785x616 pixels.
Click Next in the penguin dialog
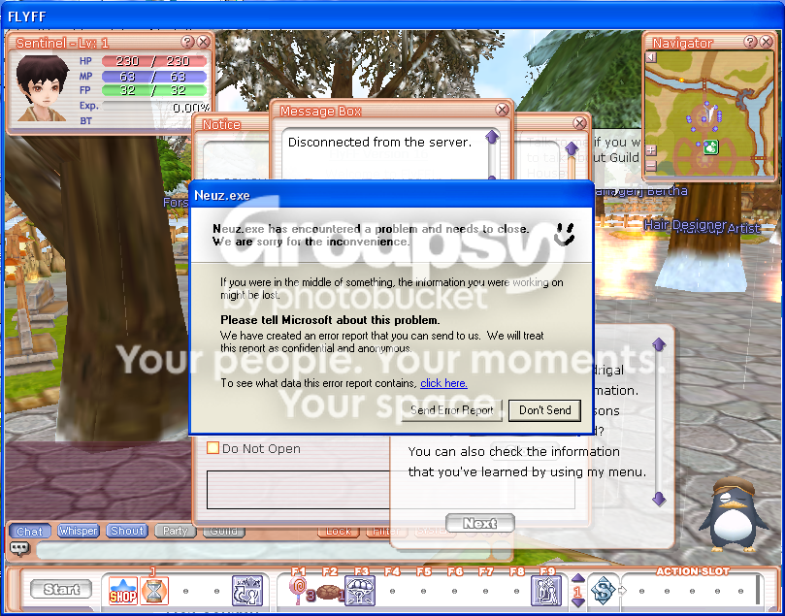coord(479,524)
